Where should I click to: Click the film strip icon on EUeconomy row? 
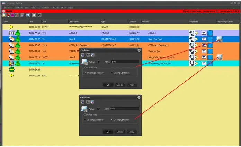(210, 63)
